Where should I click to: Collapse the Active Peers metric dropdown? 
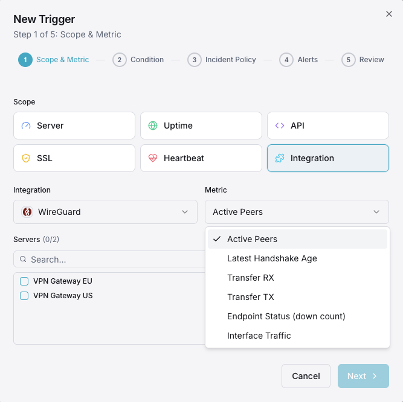point(297,212)
